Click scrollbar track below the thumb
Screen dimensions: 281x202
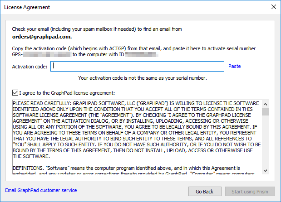coord(265,145)
